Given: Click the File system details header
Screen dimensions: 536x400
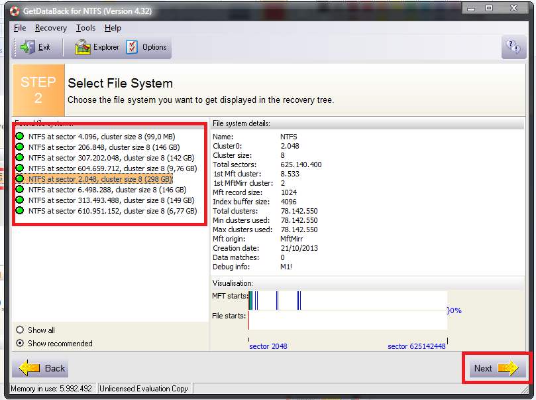Looking at the screenshot, I should pos(368,123).
